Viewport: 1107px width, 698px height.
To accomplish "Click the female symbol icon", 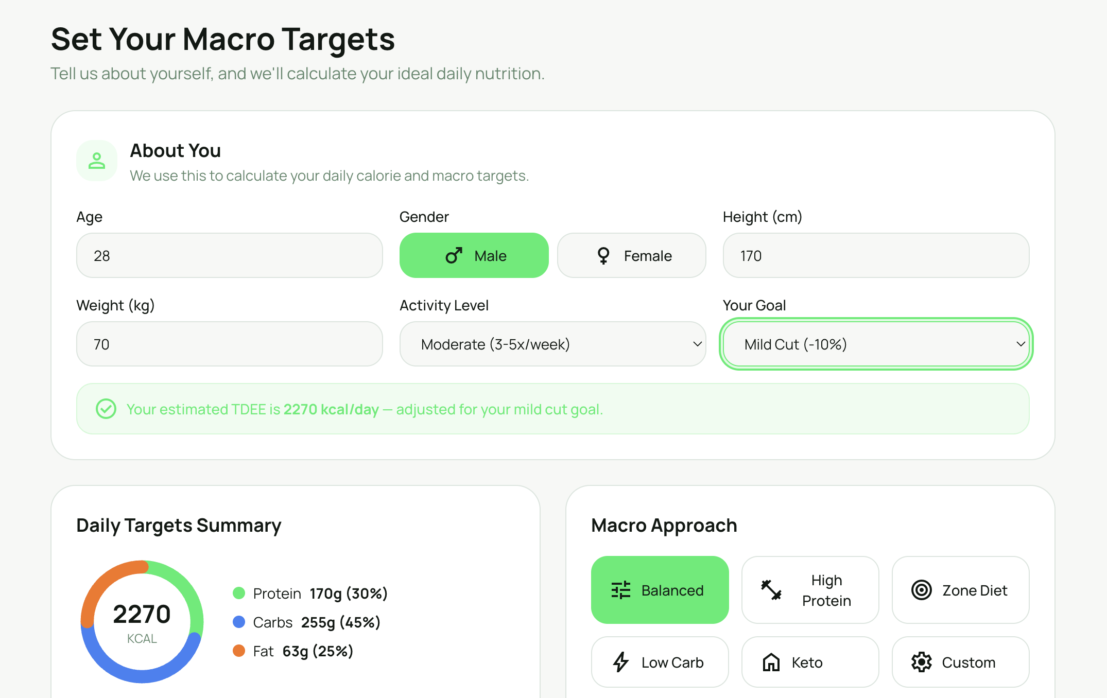I will tap(603, 255).
